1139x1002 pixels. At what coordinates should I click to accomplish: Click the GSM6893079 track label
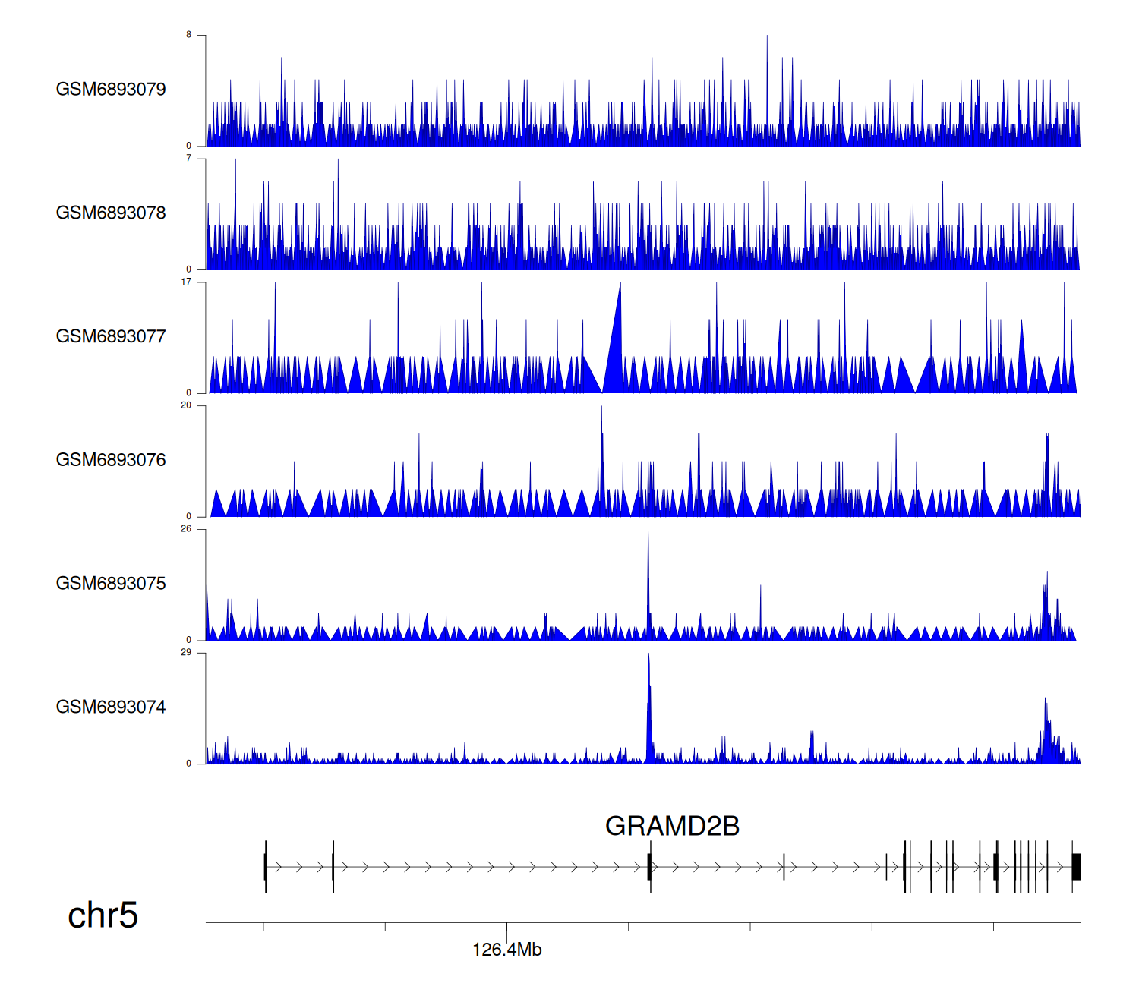111,90
